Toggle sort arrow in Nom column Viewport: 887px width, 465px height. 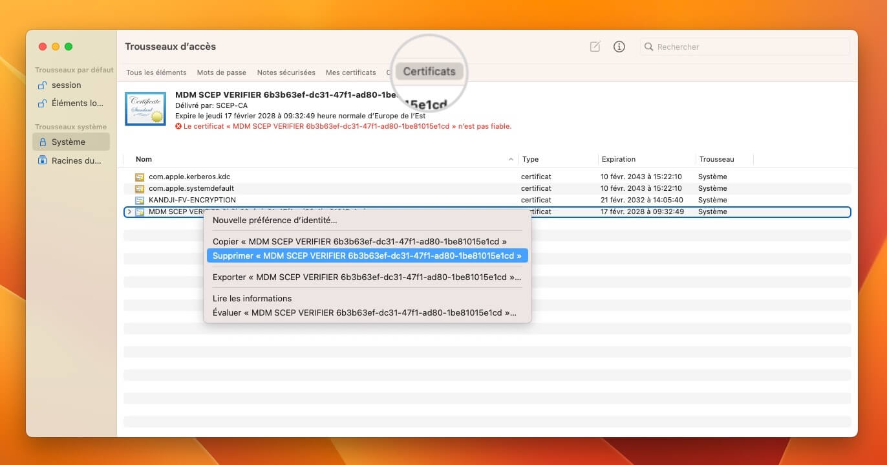click(511, 159)
